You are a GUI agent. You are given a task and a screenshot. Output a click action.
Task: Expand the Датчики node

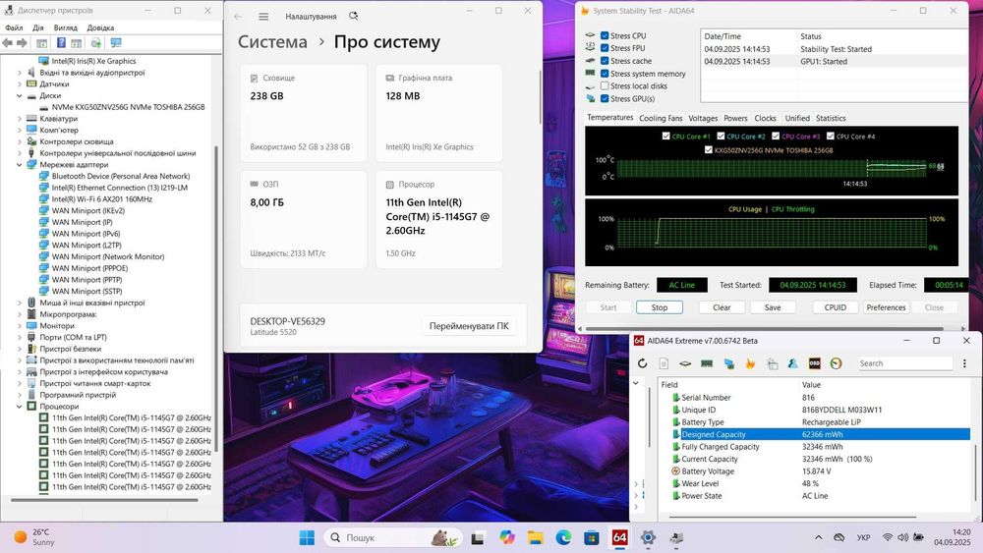coord(20,83)
